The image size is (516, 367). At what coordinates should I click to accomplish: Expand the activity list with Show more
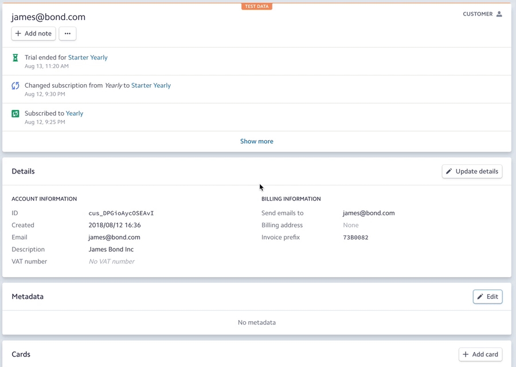[256, 141]
